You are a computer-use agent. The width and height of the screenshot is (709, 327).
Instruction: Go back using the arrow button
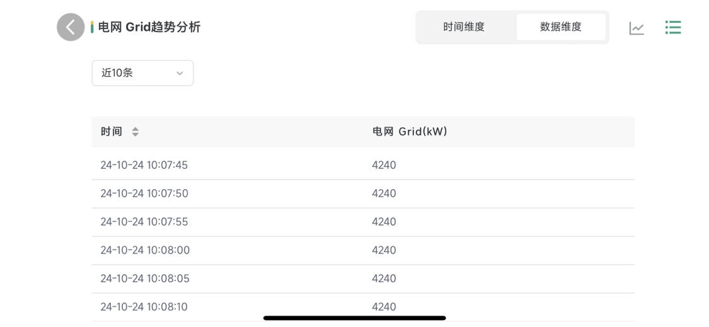[x=71, y=27]
